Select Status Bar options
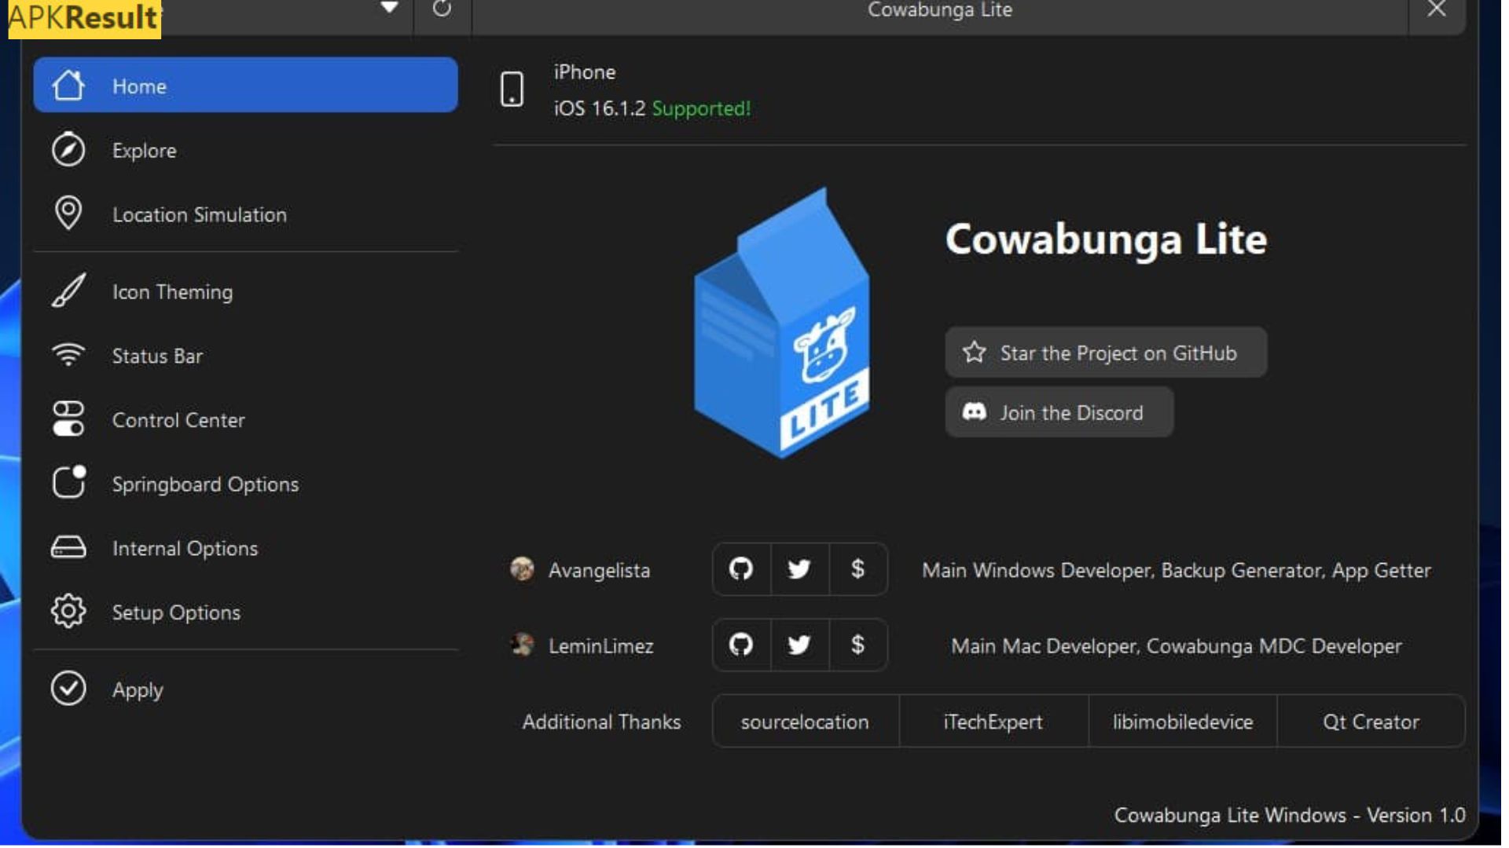 click(245, 356)
